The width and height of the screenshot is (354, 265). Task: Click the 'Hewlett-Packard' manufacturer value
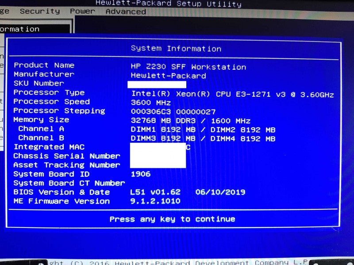tap(168, 76)
